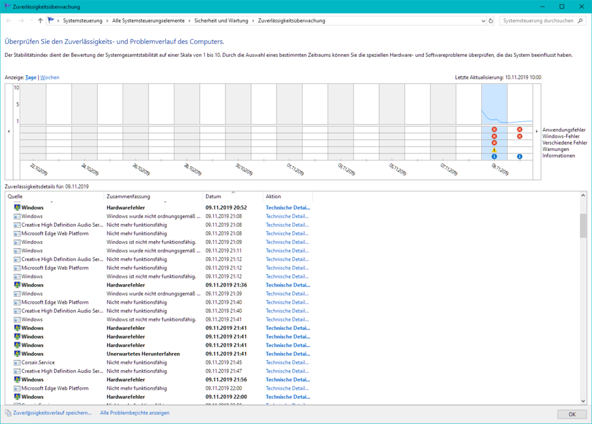Expand the chevron after 'Sicherheit und Wartung'

tap(253, 21)
